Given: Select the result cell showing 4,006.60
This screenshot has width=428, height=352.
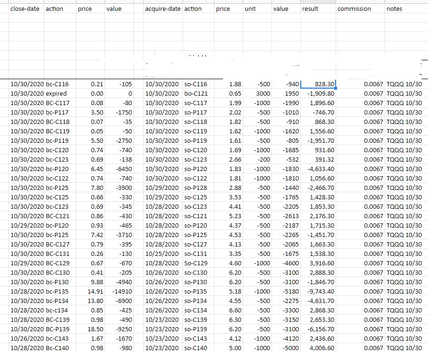Looking at the screenshot, I should click(318, 348).
